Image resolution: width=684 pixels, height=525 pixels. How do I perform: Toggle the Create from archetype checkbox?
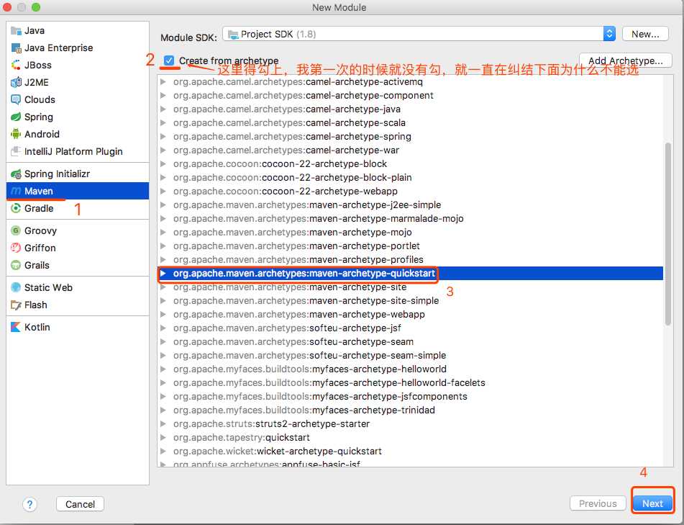(x=169, y=60)
